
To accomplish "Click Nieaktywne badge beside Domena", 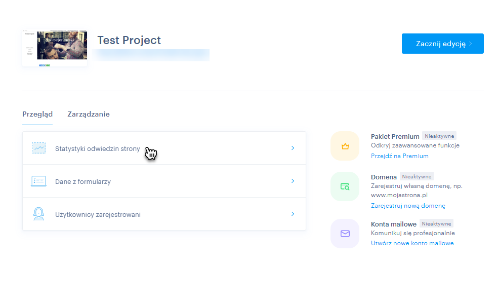I will [417, 176].
